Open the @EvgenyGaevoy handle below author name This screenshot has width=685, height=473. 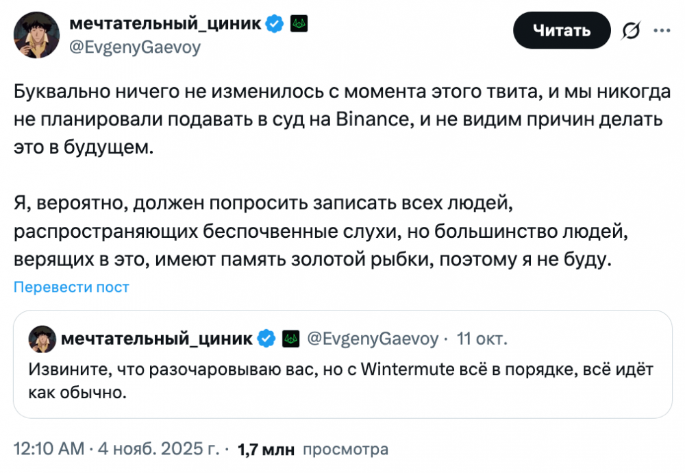136,47
